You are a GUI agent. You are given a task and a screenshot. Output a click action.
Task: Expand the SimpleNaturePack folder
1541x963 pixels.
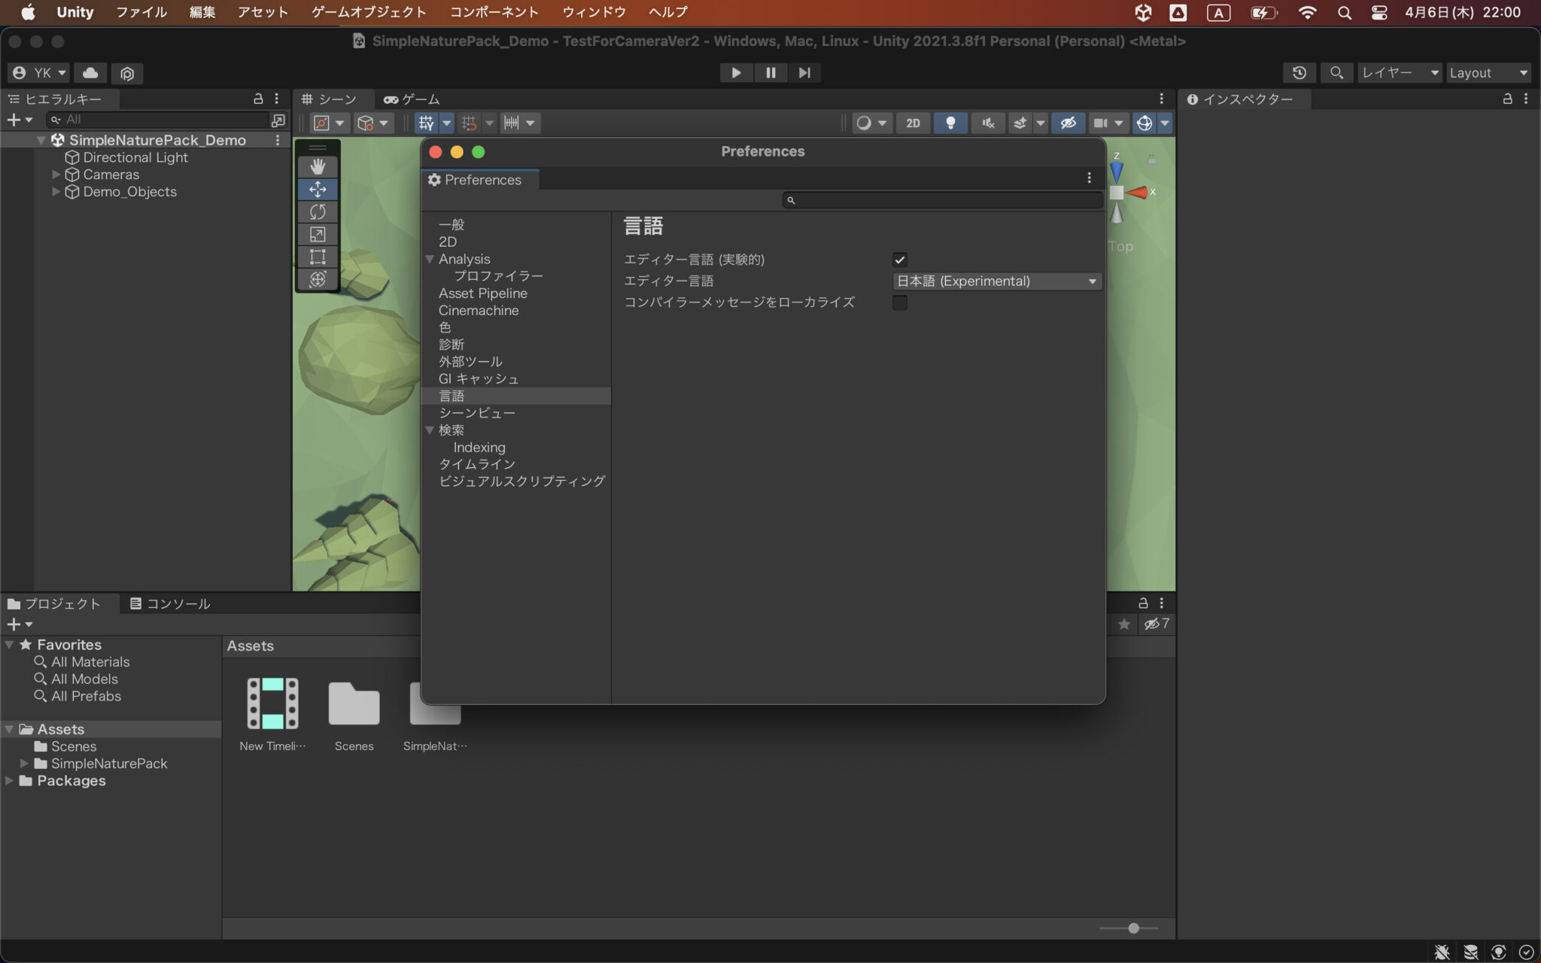tap(23, 763)
